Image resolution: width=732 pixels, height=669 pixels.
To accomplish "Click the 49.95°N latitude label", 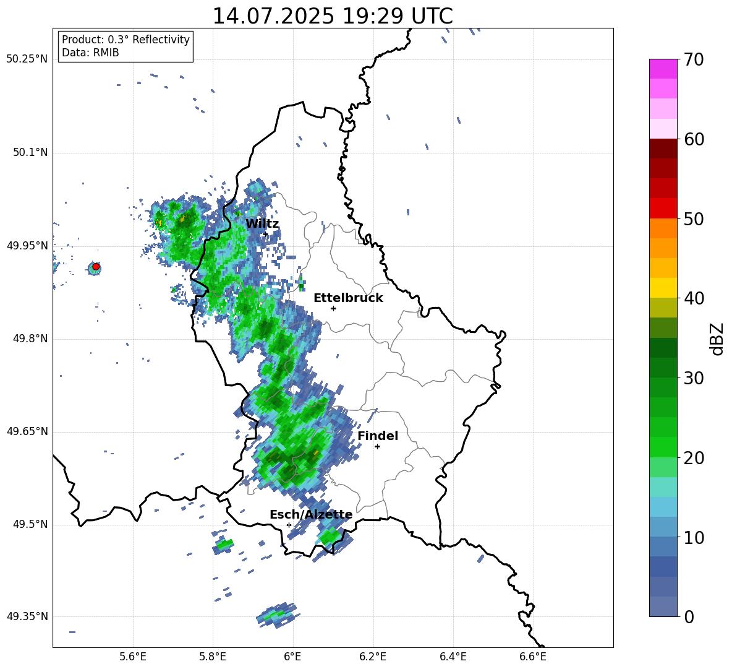I will 27,246.
